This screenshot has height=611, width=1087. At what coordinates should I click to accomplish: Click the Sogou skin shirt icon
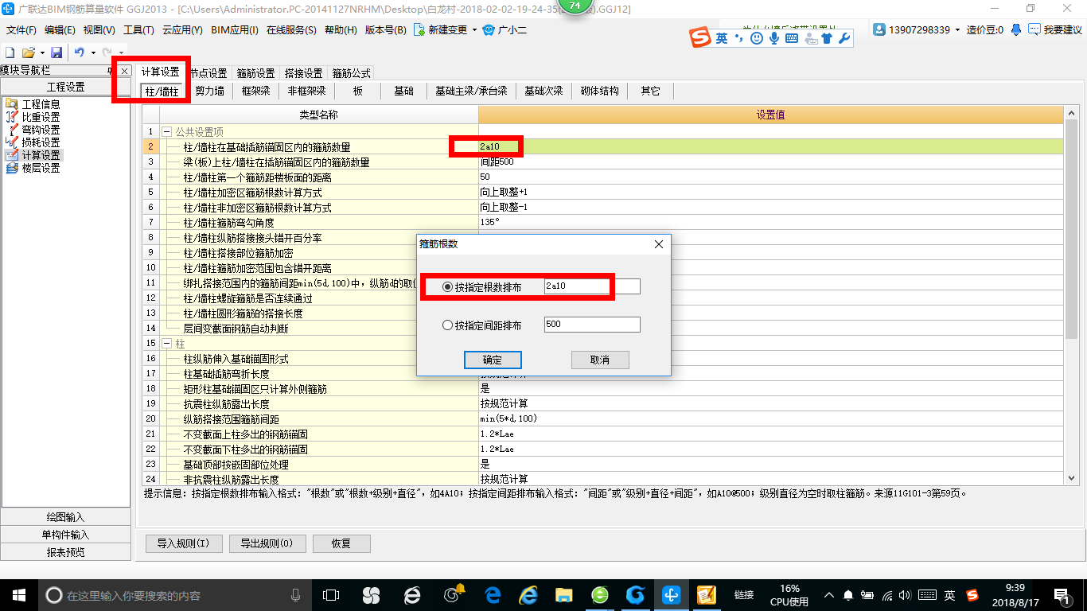(x=828, y=37)
